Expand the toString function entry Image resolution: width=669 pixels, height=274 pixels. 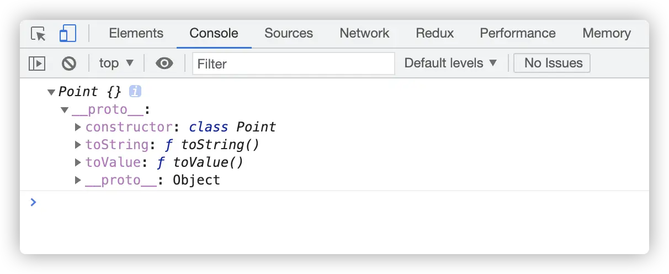click(x=78, y=145)
